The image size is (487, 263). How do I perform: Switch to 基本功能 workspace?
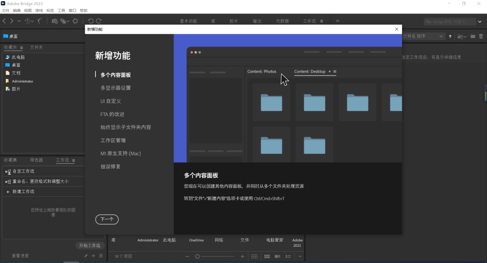pos(188,21)
